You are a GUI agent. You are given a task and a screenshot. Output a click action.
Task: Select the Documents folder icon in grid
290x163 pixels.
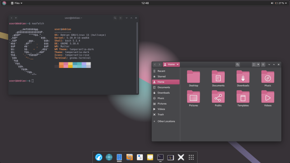218,77
